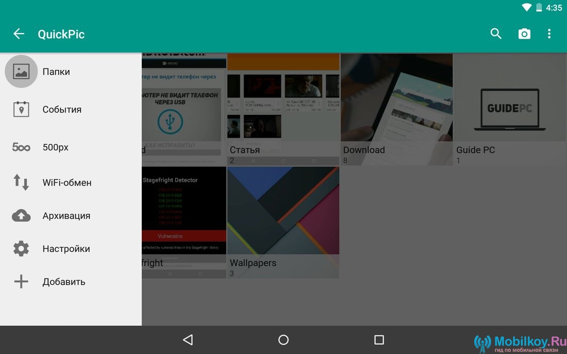Click the battery status bar icon

(x=539, y=8)
